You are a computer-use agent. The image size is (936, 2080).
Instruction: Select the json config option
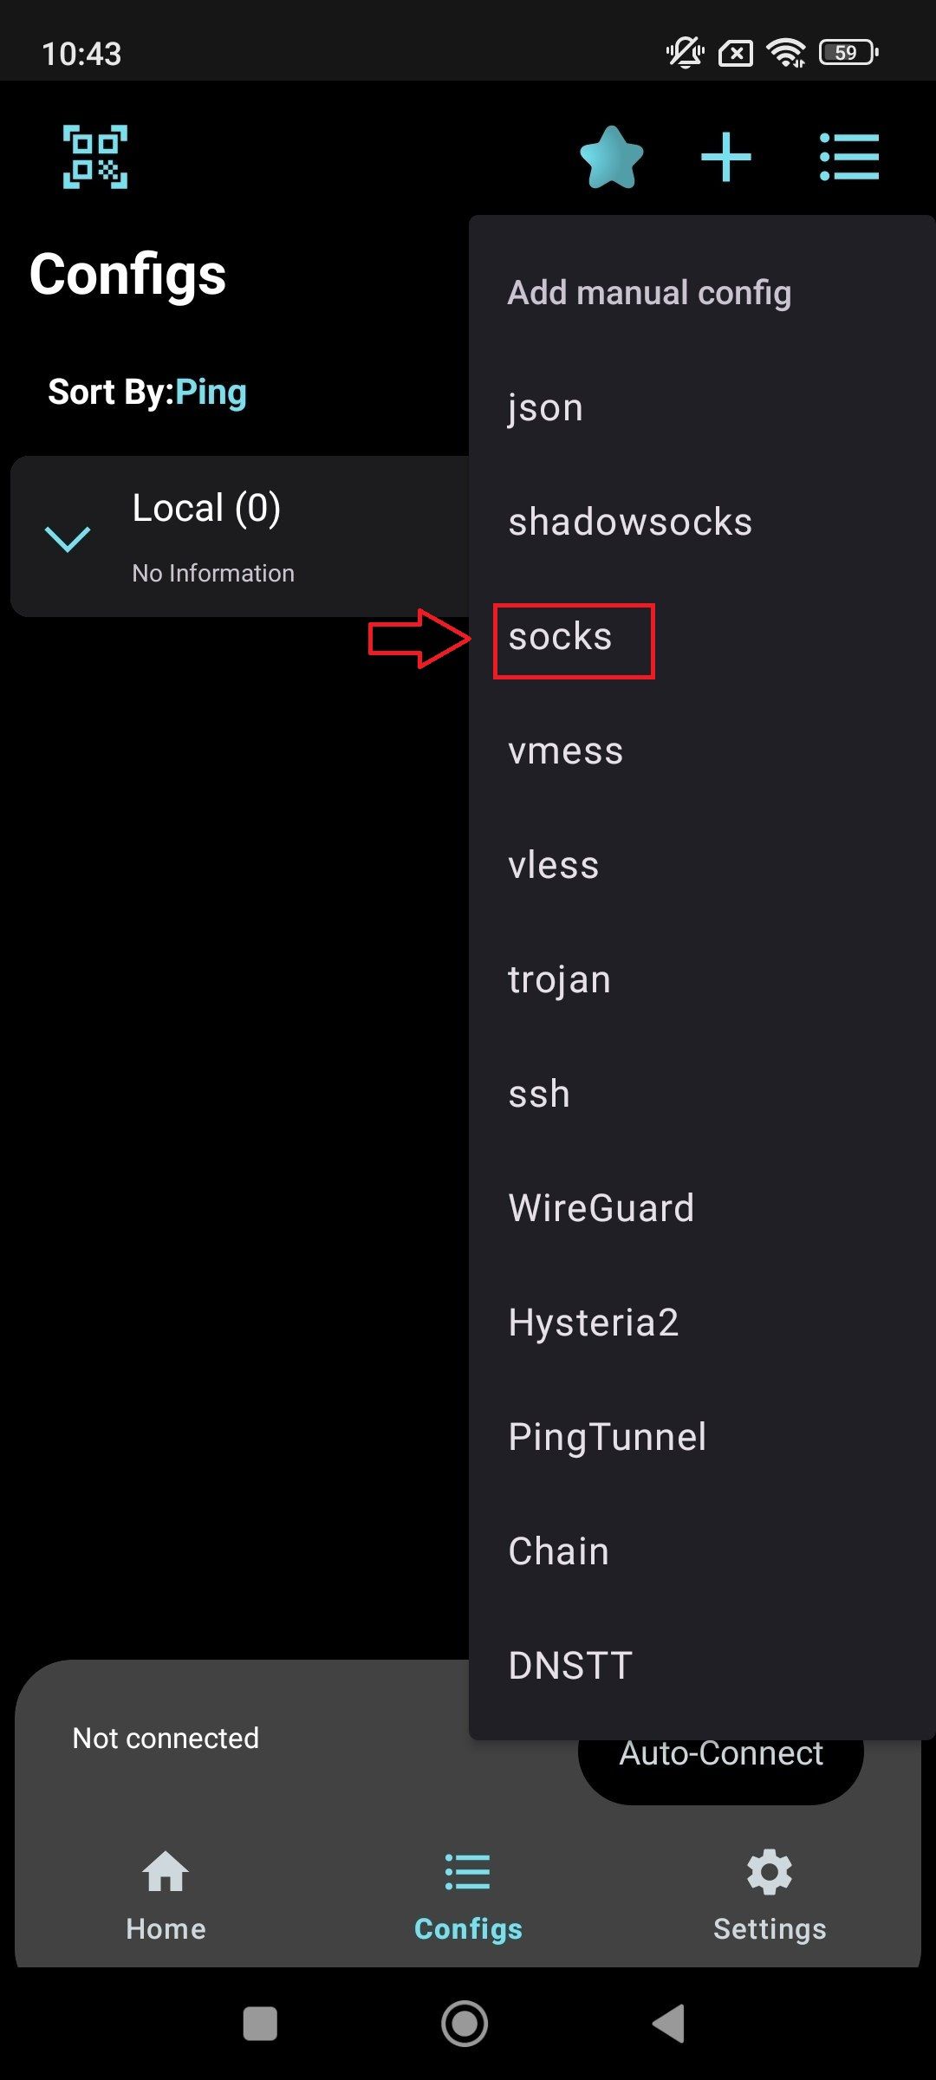(545, 408)
